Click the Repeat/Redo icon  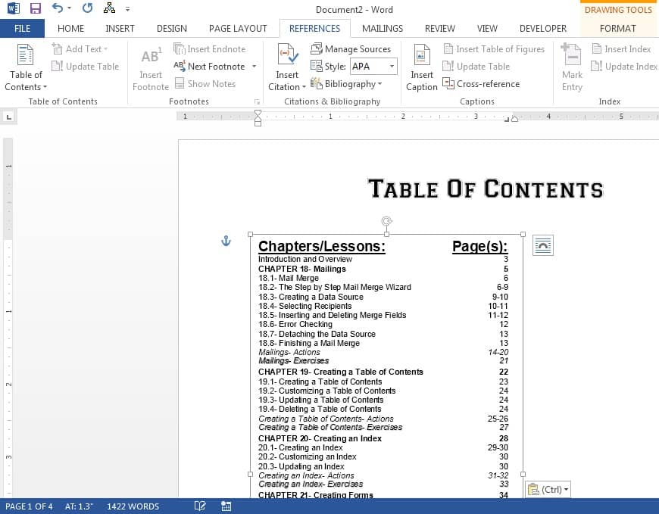click(x=87, y=8)
